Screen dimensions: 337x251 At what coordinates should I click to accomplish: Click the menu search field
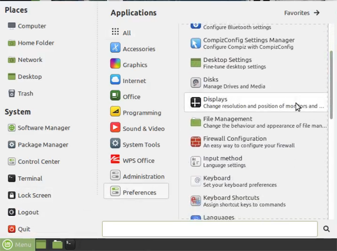[210, 229]
